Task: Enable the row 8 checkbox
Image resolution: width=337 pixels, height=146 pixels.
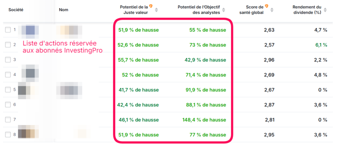Action: point(8,135)
